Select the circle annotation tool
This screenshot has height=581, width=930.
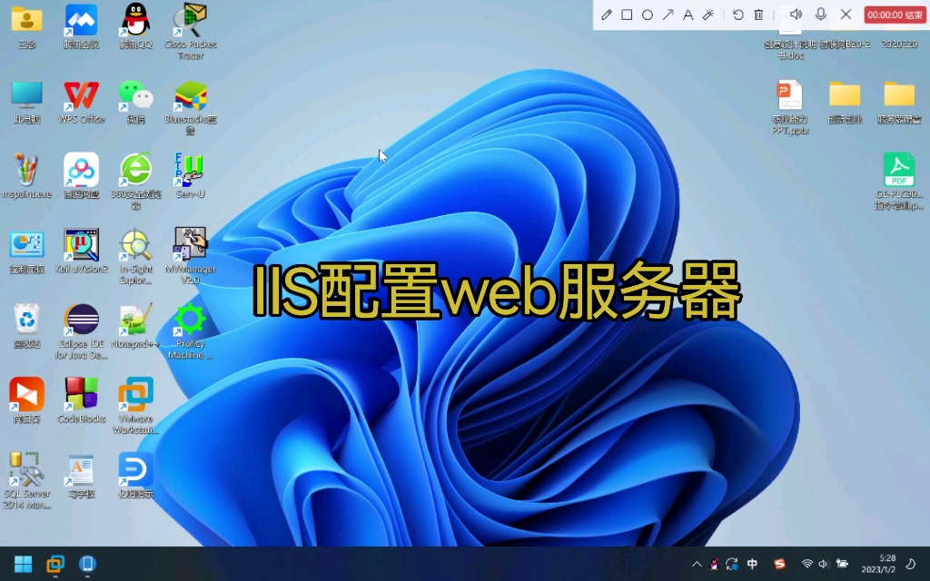pos(648,15)
